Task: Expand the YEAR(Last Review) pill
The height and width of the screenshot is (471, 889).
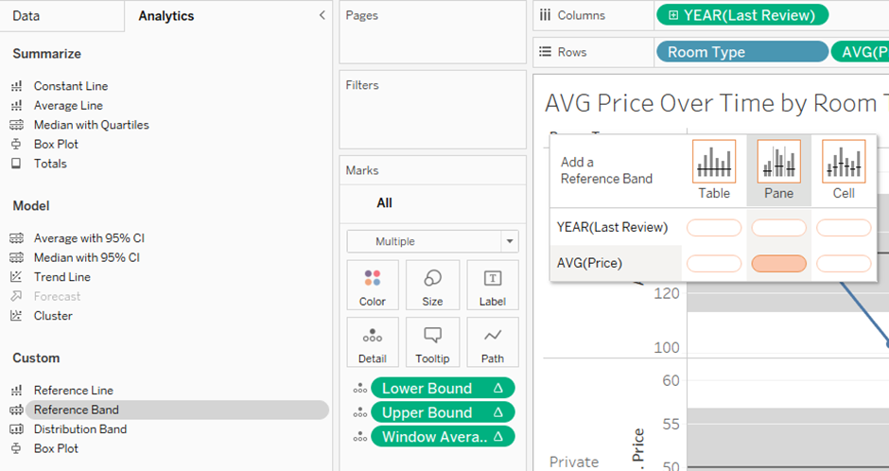Action: [x=673, y=15]
